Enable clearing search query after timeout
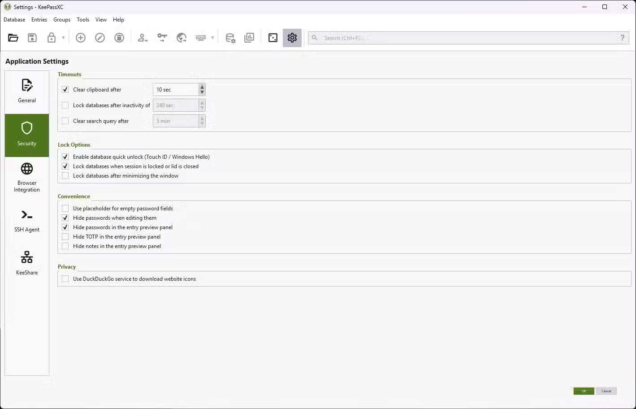Image resolution: width=636 pixels, height=409 pixels. [65, 121]
